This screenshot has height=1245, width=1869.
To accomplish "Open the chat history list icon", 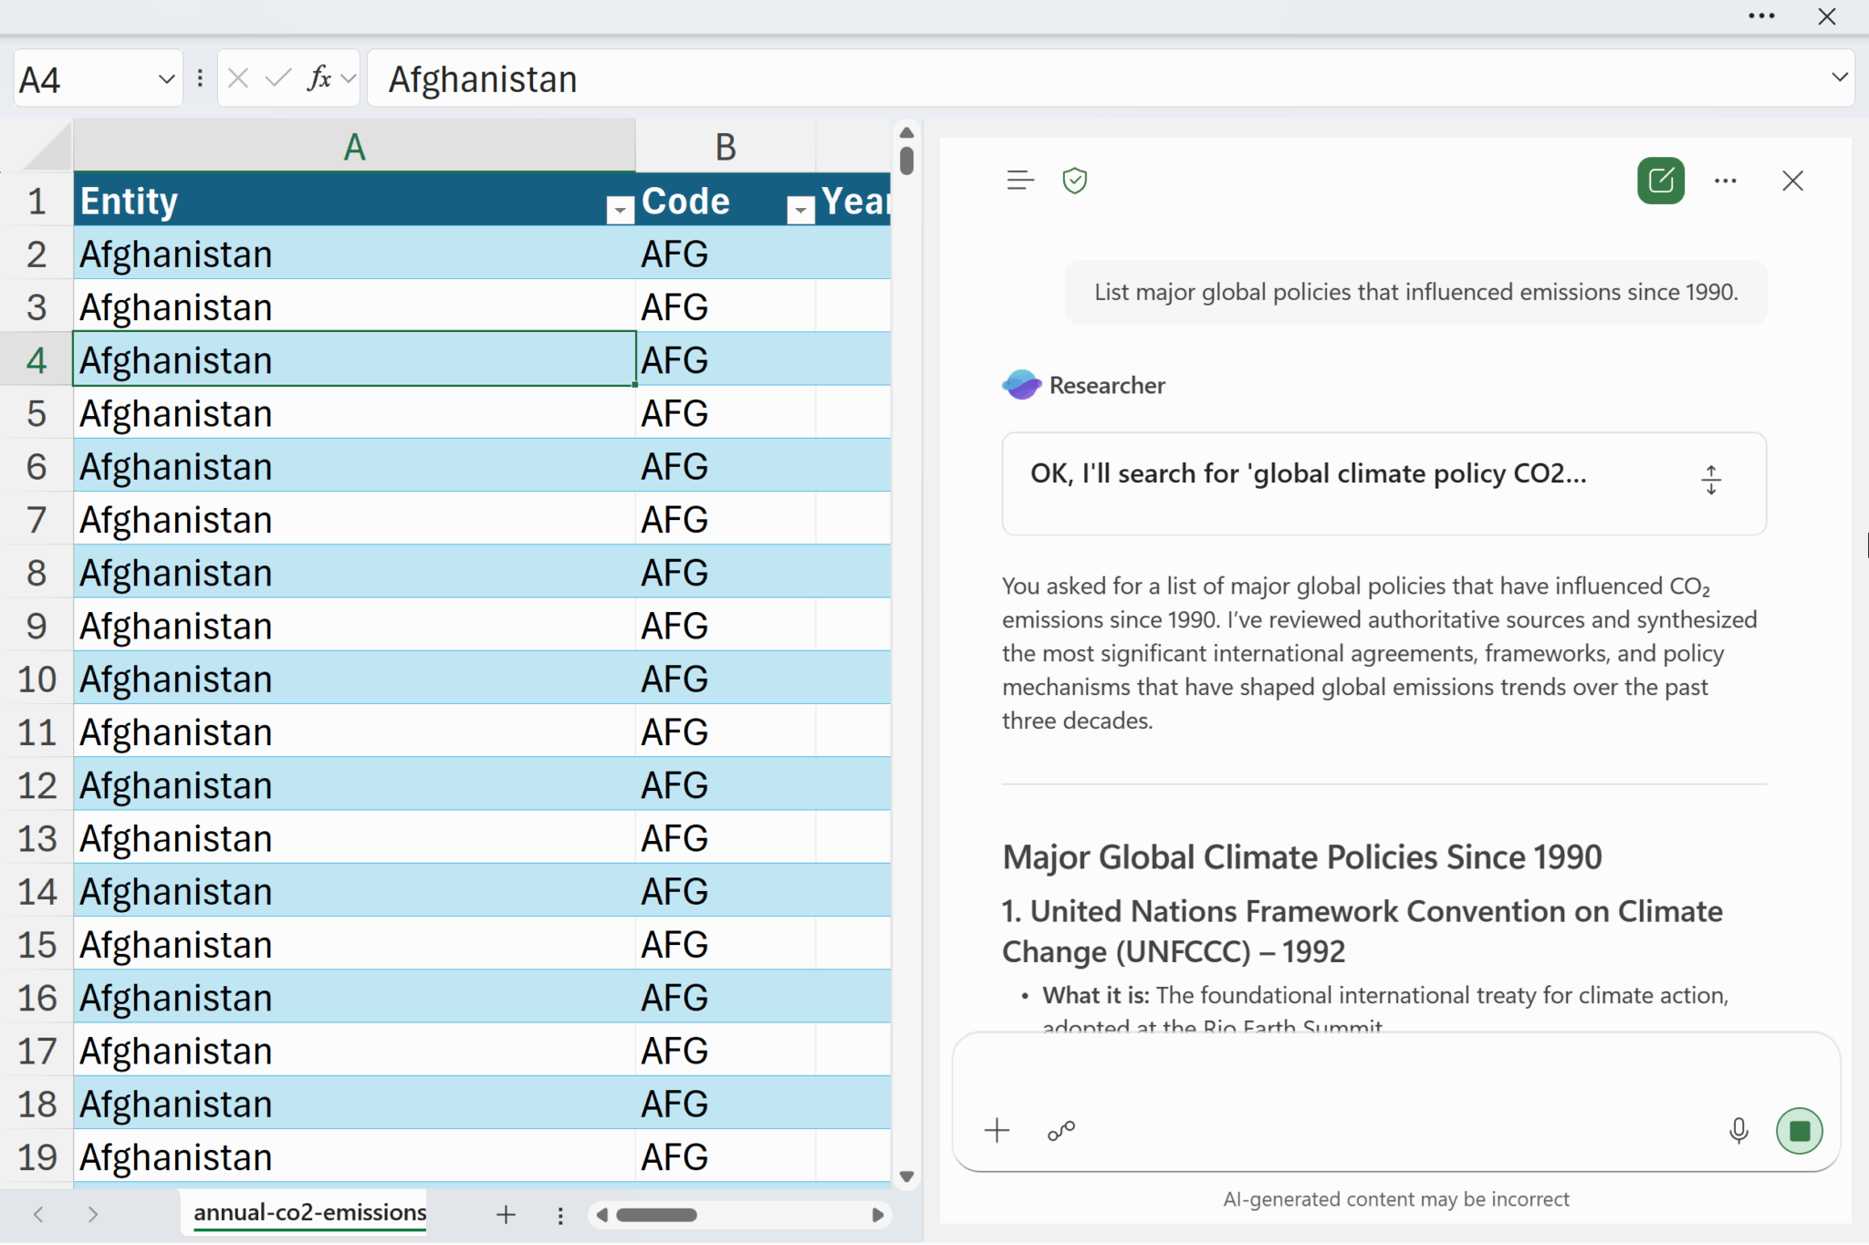I will [1020, 181].
